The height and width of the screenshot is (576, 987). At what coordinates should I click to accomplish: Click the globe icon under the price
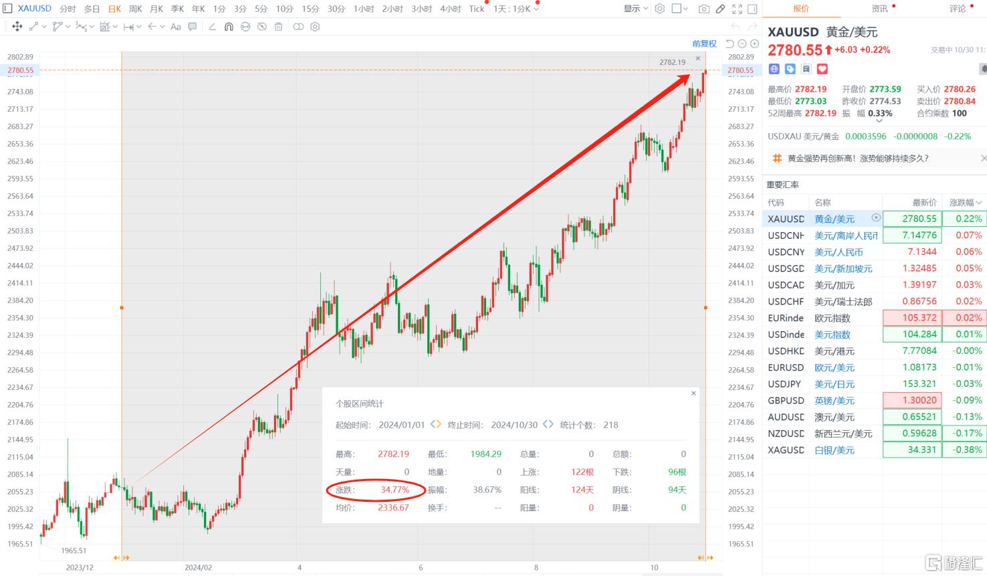774,69
